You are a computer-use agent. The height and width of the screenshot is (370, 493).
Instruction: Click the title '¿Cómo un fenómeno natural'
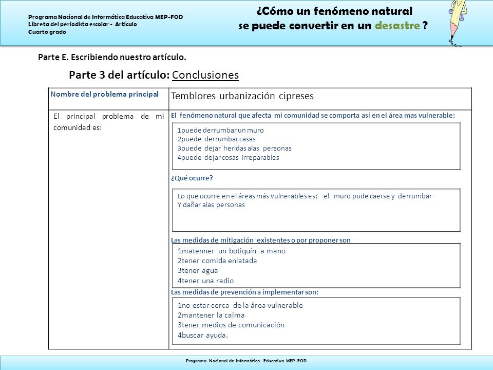[x=334, y=11]
